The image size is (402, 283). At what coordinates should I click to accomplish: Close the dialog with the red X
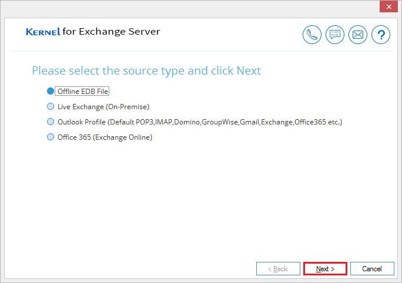tap(388, 6)
